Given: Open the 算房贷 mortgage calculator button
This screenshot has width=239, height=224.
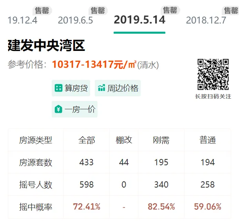Looking at the screenshot, I should tap(71, 88).
